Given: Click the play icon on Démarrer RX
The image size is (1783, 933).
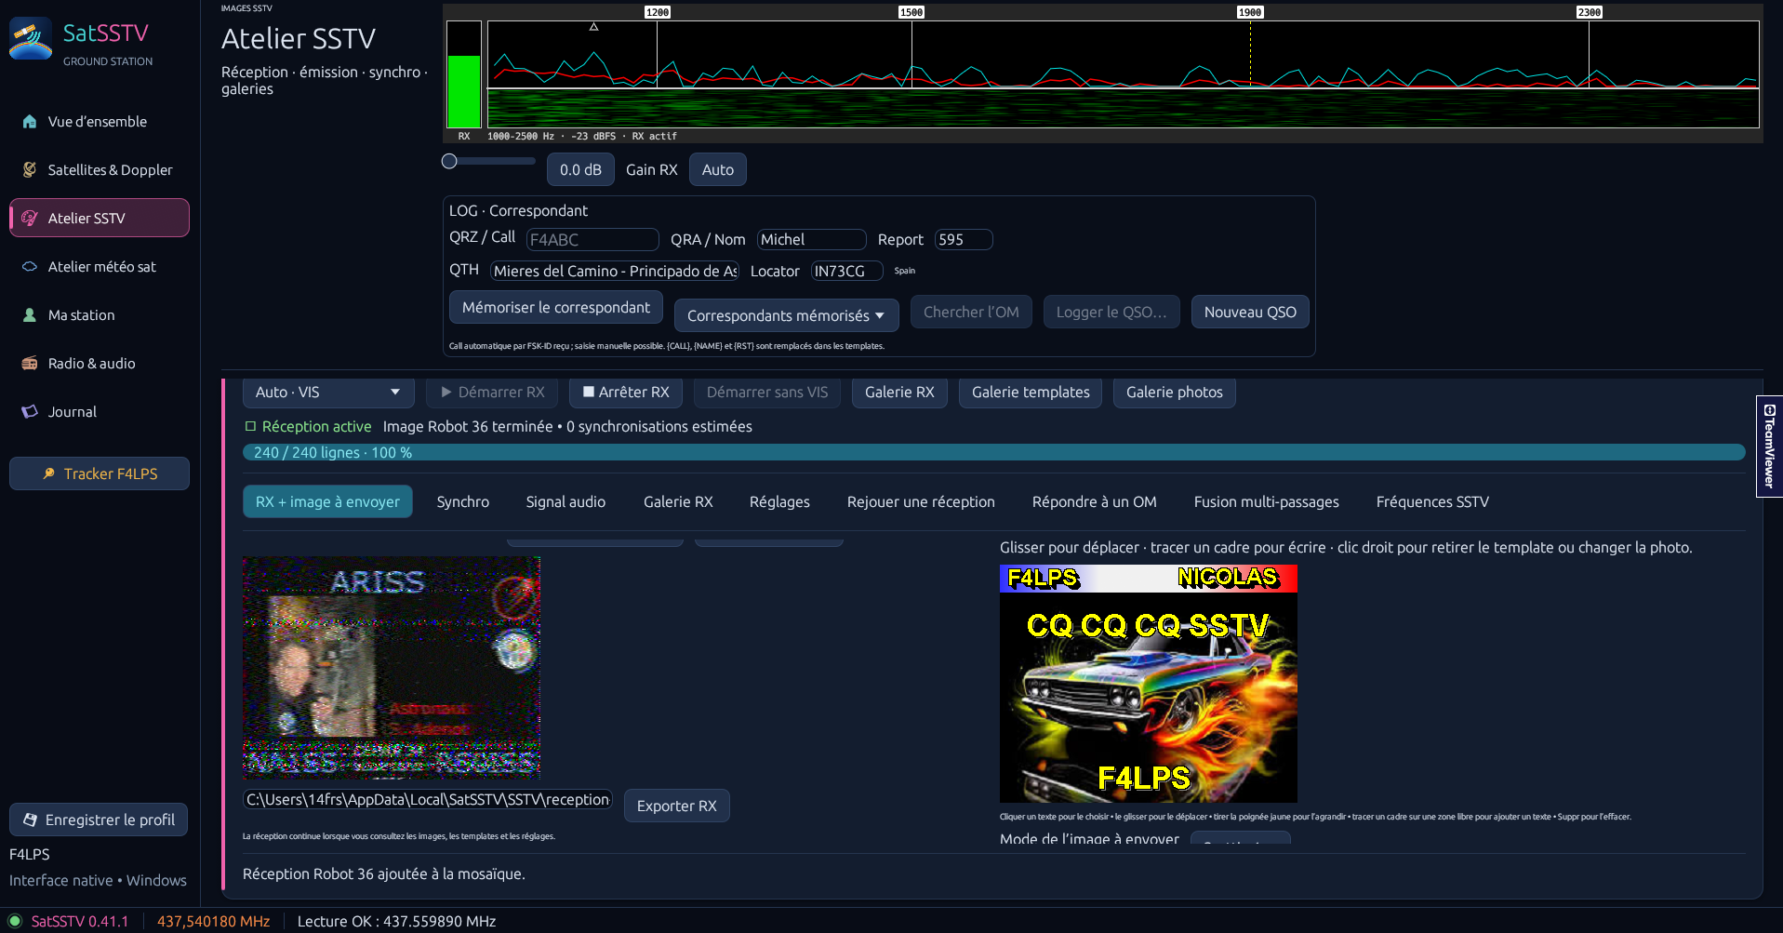Looking at the screenshot, I should click(446, 393).
